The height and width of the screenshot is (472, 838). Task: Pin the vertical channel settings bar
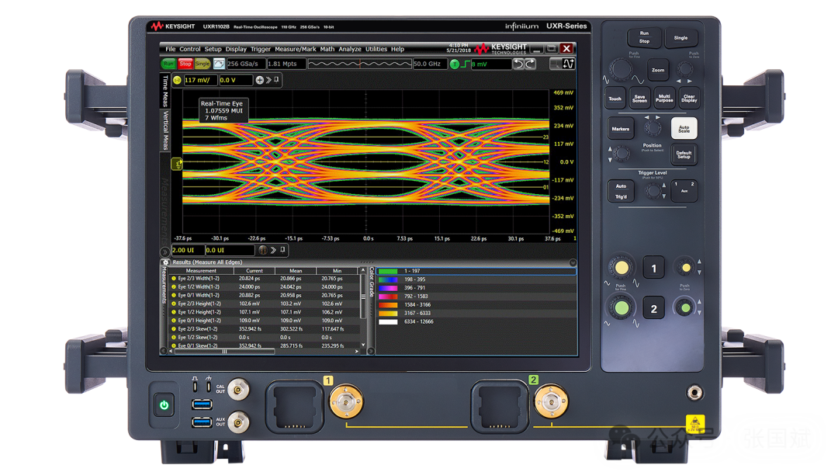277,80
